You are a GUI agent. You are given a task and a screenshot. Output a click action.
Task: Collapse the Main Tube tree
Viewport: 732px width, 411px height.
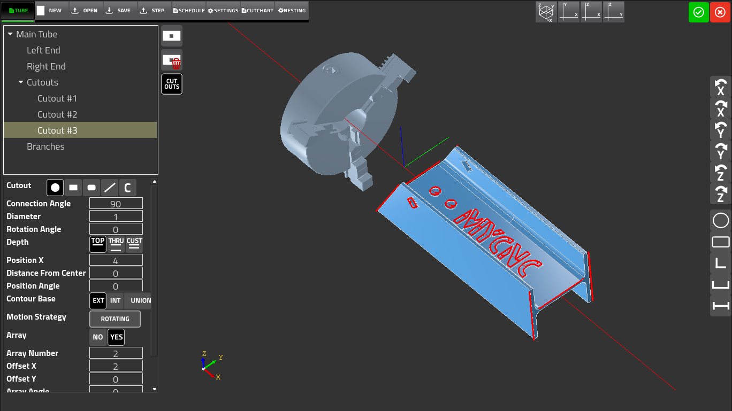click(x=9, y=34)
